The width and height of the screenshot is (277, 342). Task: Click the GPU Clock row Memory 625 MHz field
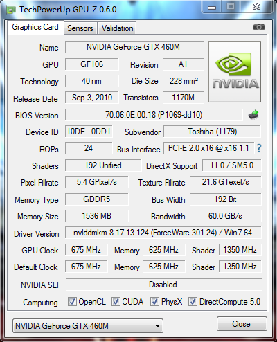tap(164, 250)
